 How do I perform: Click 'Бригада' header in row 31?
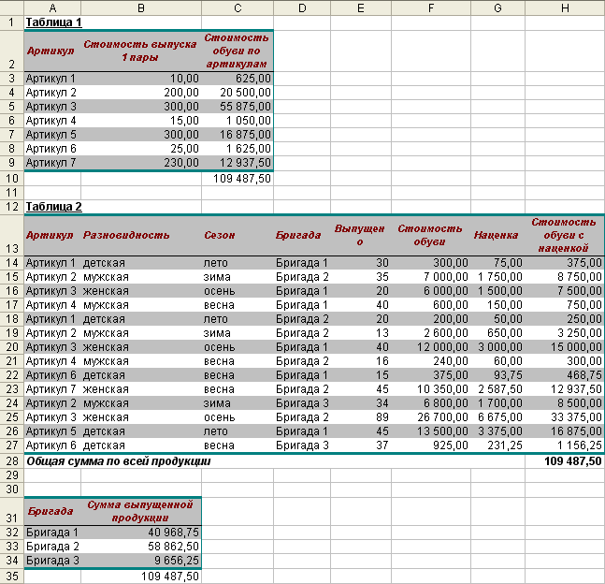(50, 511)
